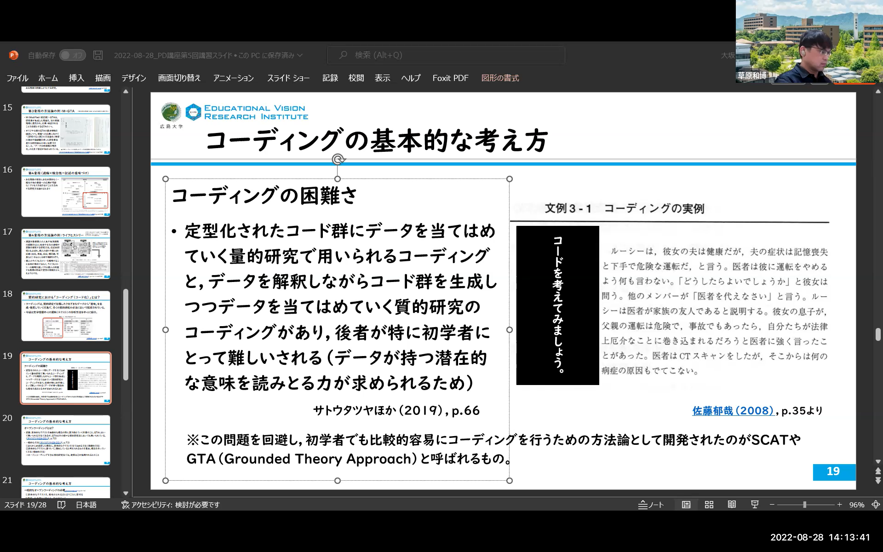This screenshot has height=552, width=883.
Task: Select slide 17 thumbnail
Action: coord(66,254)
